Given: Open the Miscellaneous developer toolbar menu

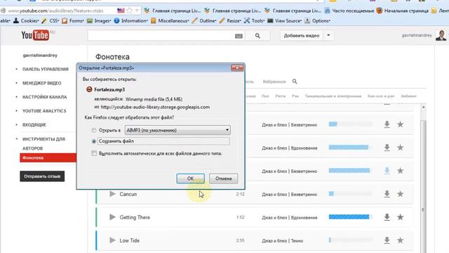Looking at the screenshot, I should coord(170,20).
